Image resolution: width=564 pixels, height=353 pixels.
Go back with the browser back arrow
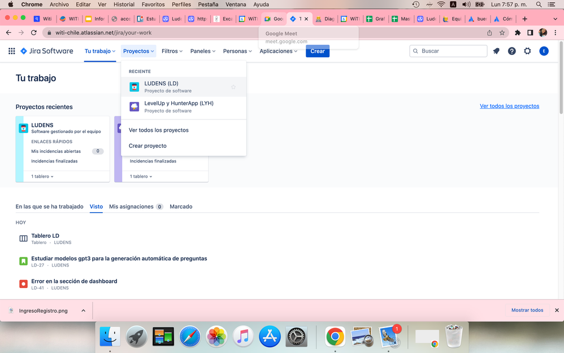pyautogui.click(x=8, y=33)
